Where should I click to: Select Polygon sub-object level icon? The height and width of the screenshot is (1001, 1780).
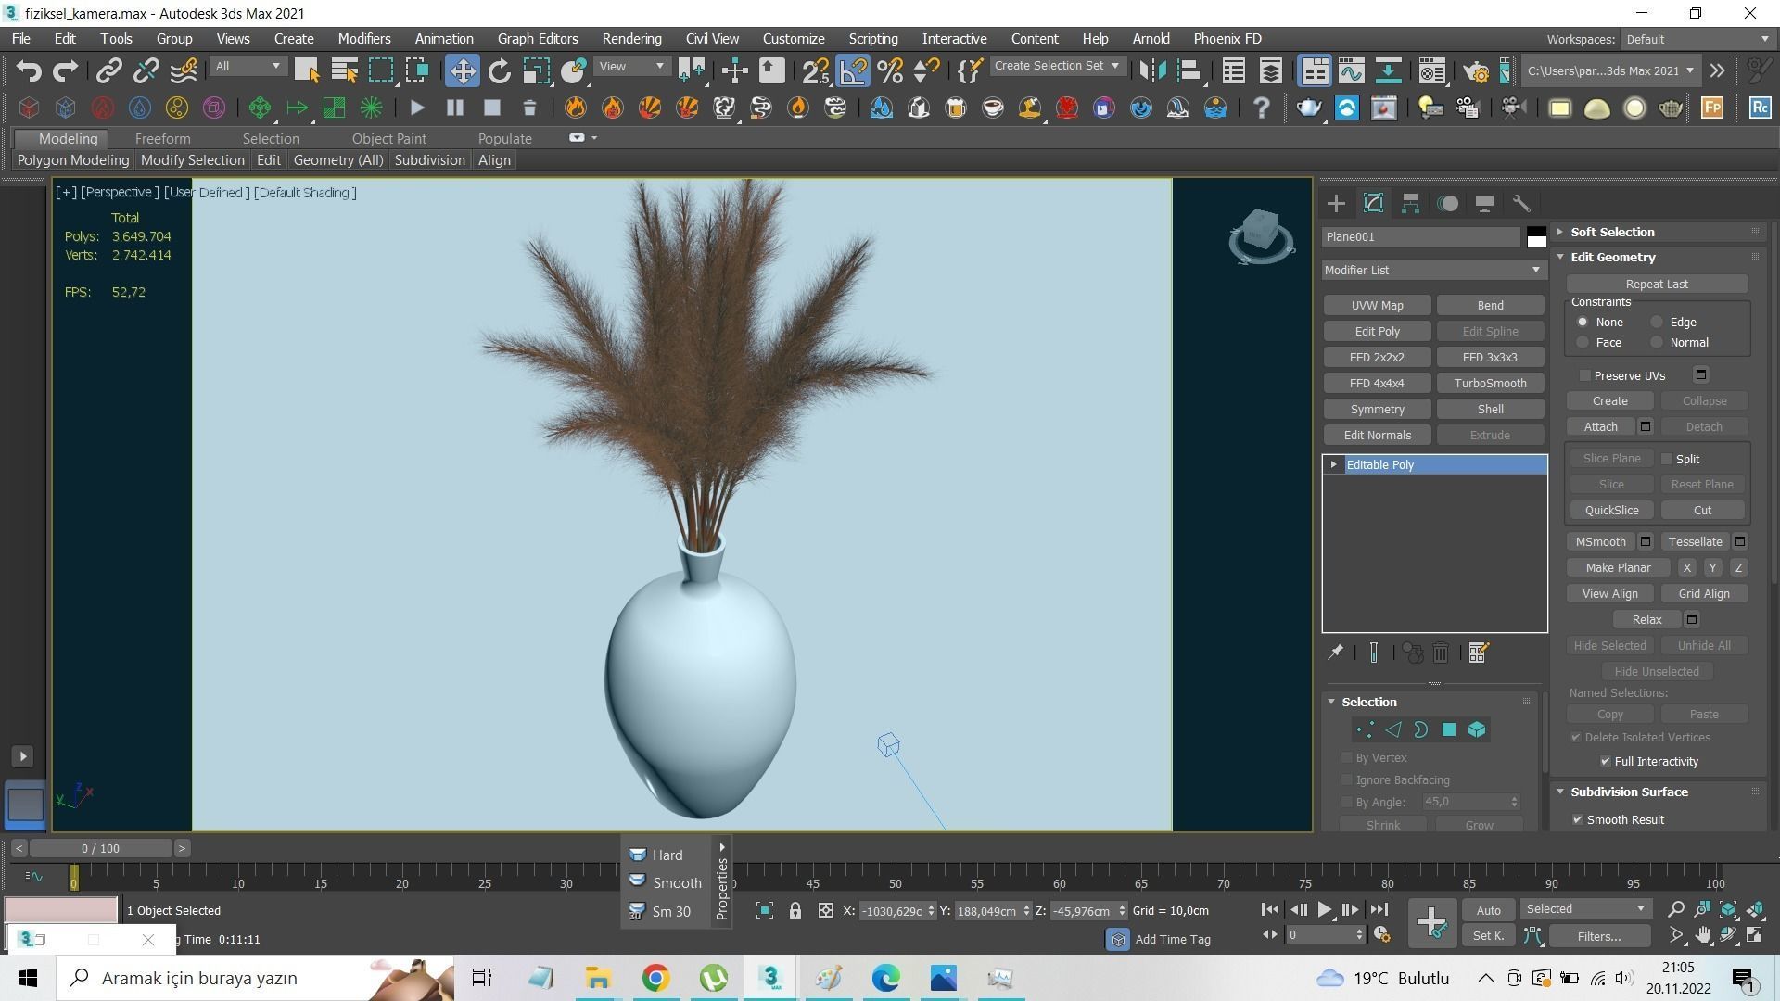(1448, 729)
